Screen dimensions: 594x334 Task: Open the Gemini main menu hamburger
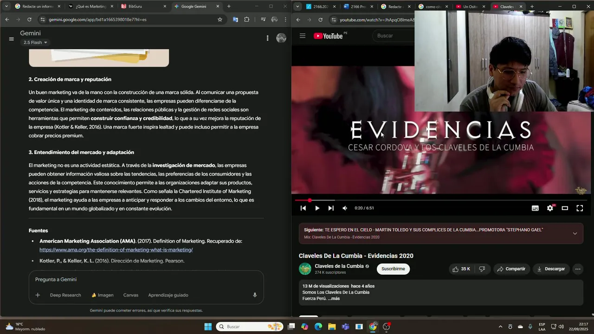(11, 39)
